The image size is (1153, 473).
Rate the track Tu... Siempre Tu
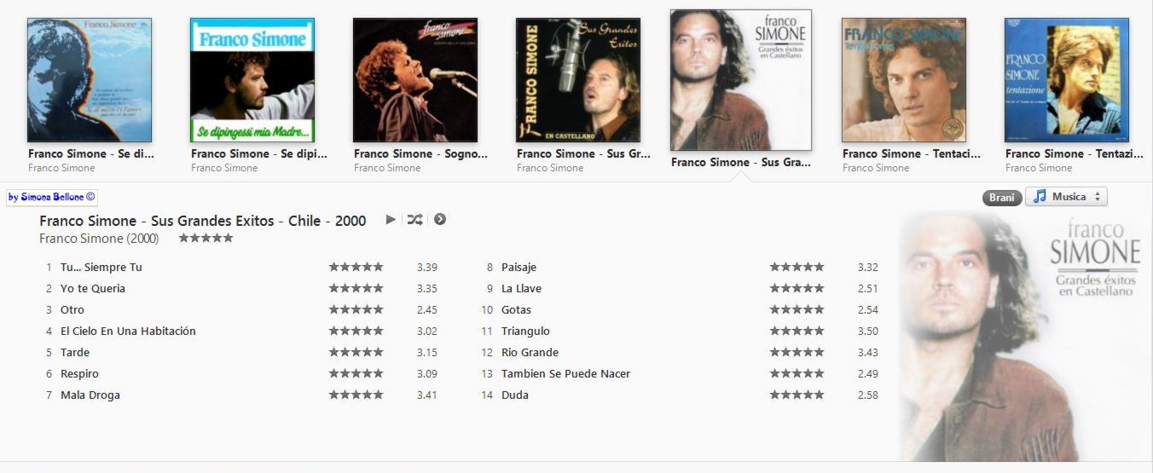356,268
